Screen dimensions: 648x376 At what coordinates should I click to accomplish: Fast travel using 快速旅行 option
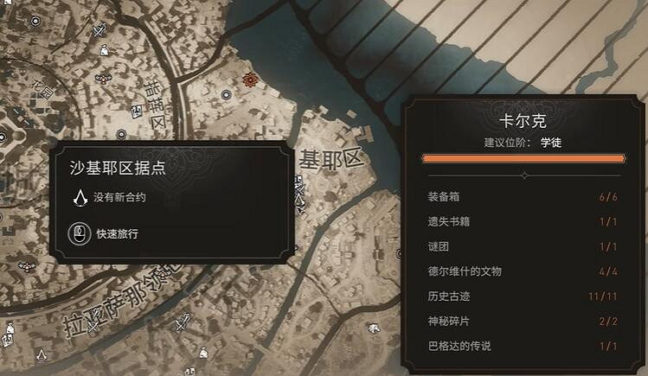click(118, 234)
